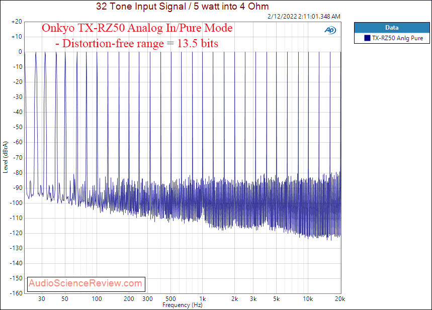
Task: Click the "+20" level axis tick
Action: pos(17,22)
